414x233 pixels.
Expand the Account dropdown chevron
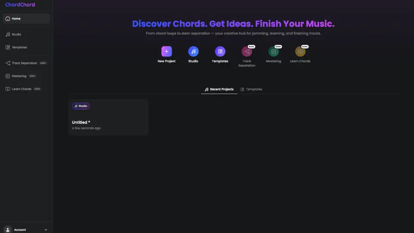(46, 230)
